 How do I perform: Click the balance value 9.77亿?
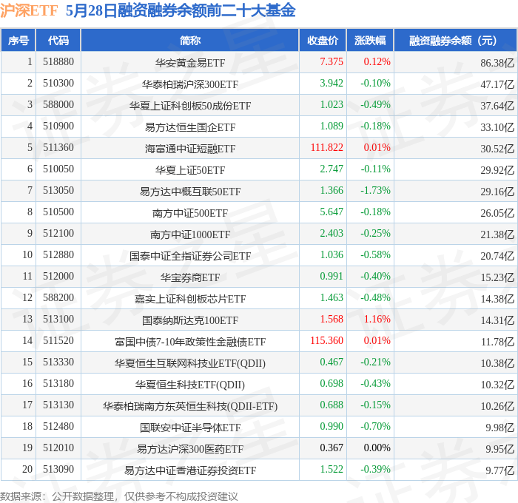pyautogui.click(x=499, y=470)
